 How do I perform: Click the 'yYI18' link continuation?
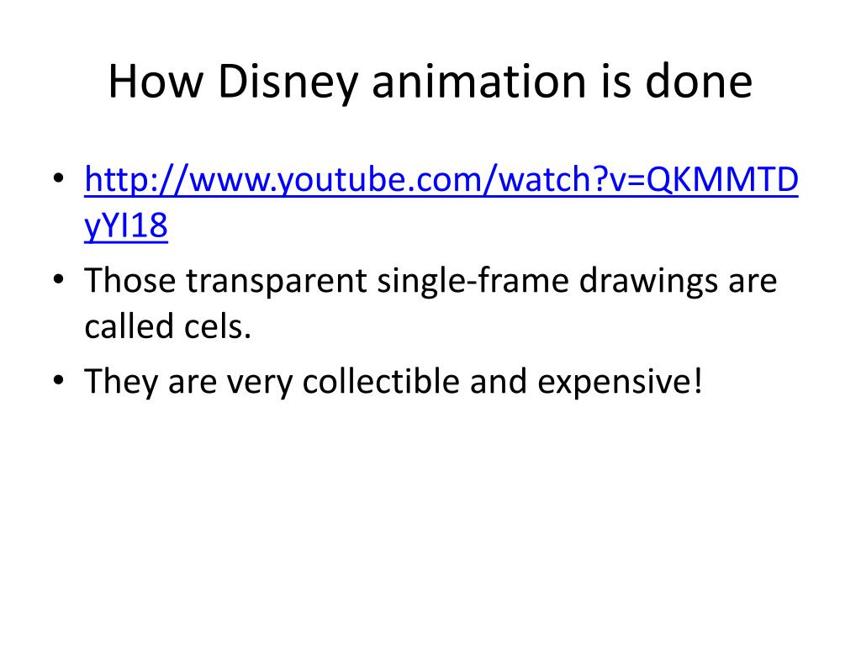pos(126,225)
